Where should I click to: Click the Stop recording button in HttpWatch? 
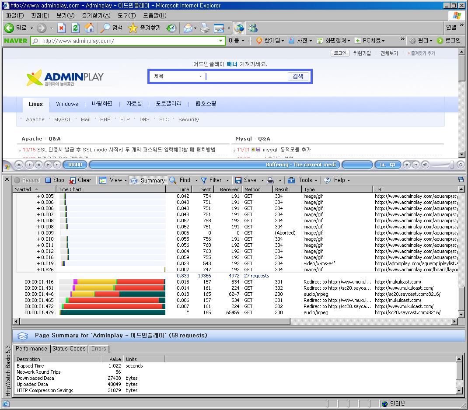[54, 180]
